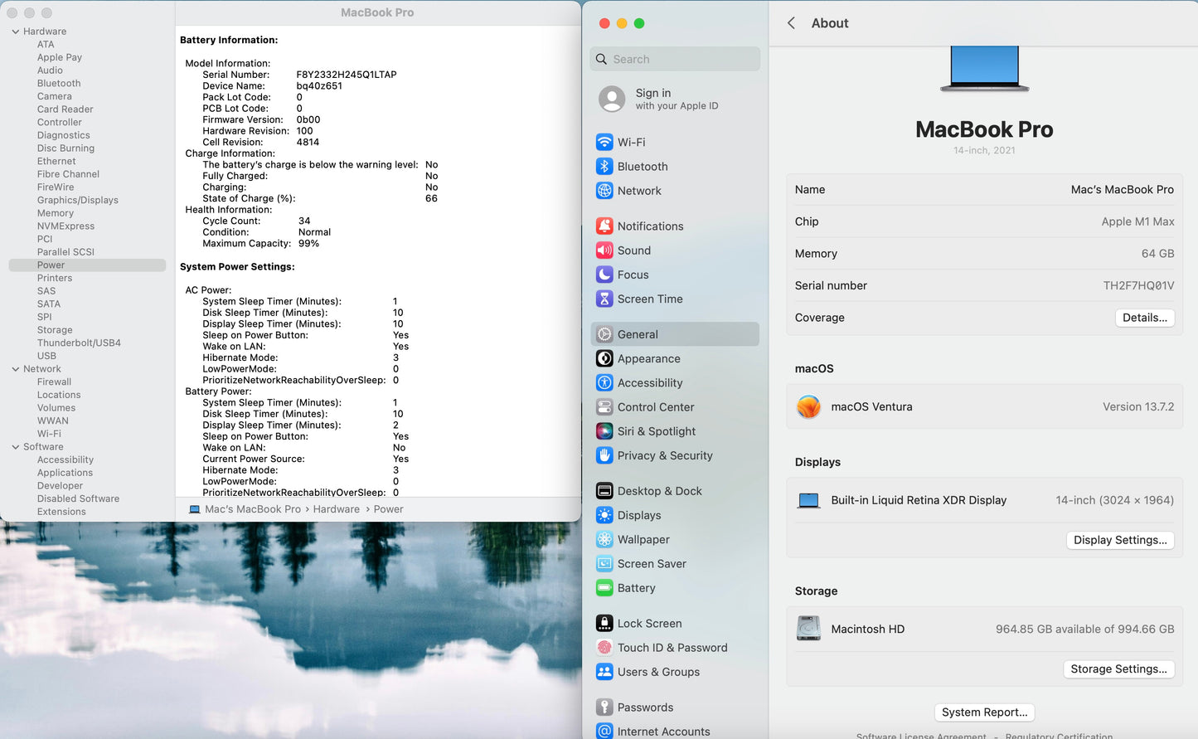Click the Focus moon icon
This screenshot has height=739, width=1198.
[604, 275]
